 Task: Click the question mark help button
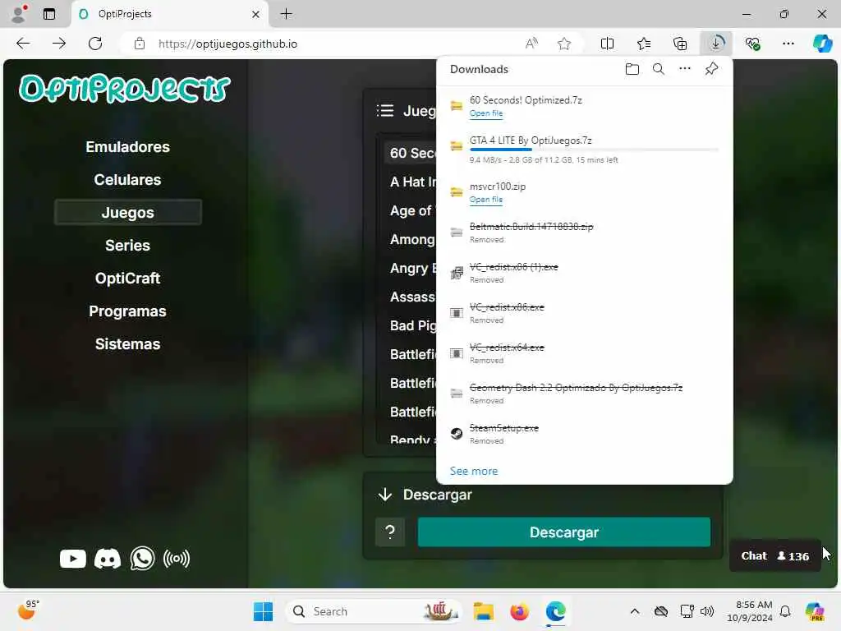click(390, 532)
